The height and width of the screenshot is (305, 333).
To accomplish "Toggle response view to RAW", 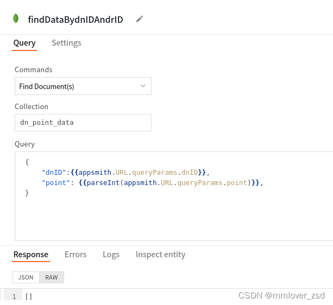I will (x=52, y=277).
